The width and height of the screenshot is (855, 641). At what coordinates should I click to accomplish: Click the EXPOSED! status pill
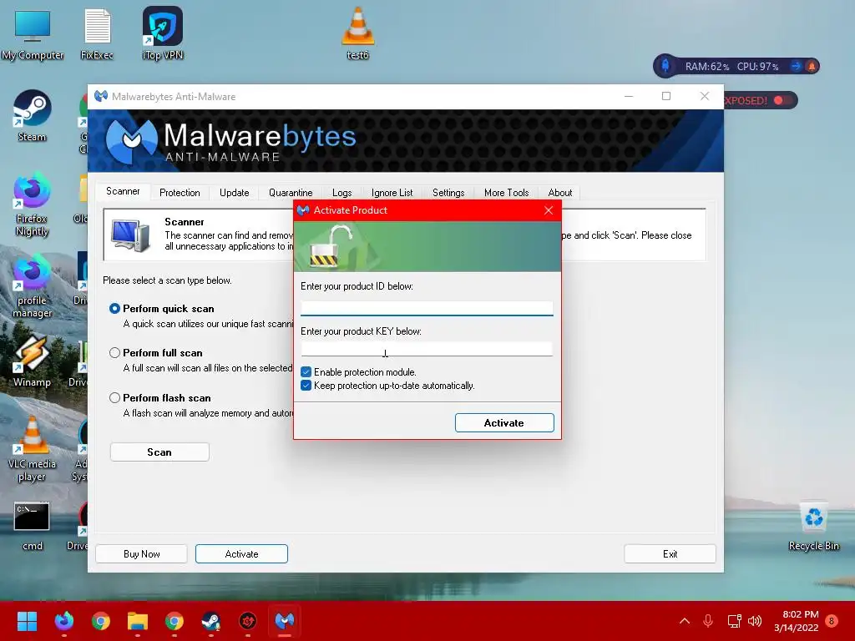click(760, 100)
